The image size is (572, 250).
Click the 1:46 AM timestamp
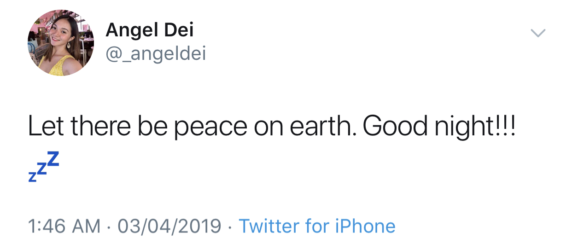tap(64, 226)
